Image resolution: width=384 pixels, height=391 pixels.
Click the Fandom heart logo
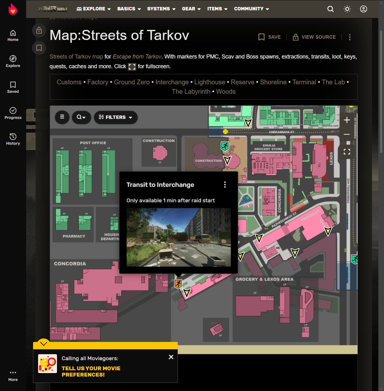(x=13, y=9)
